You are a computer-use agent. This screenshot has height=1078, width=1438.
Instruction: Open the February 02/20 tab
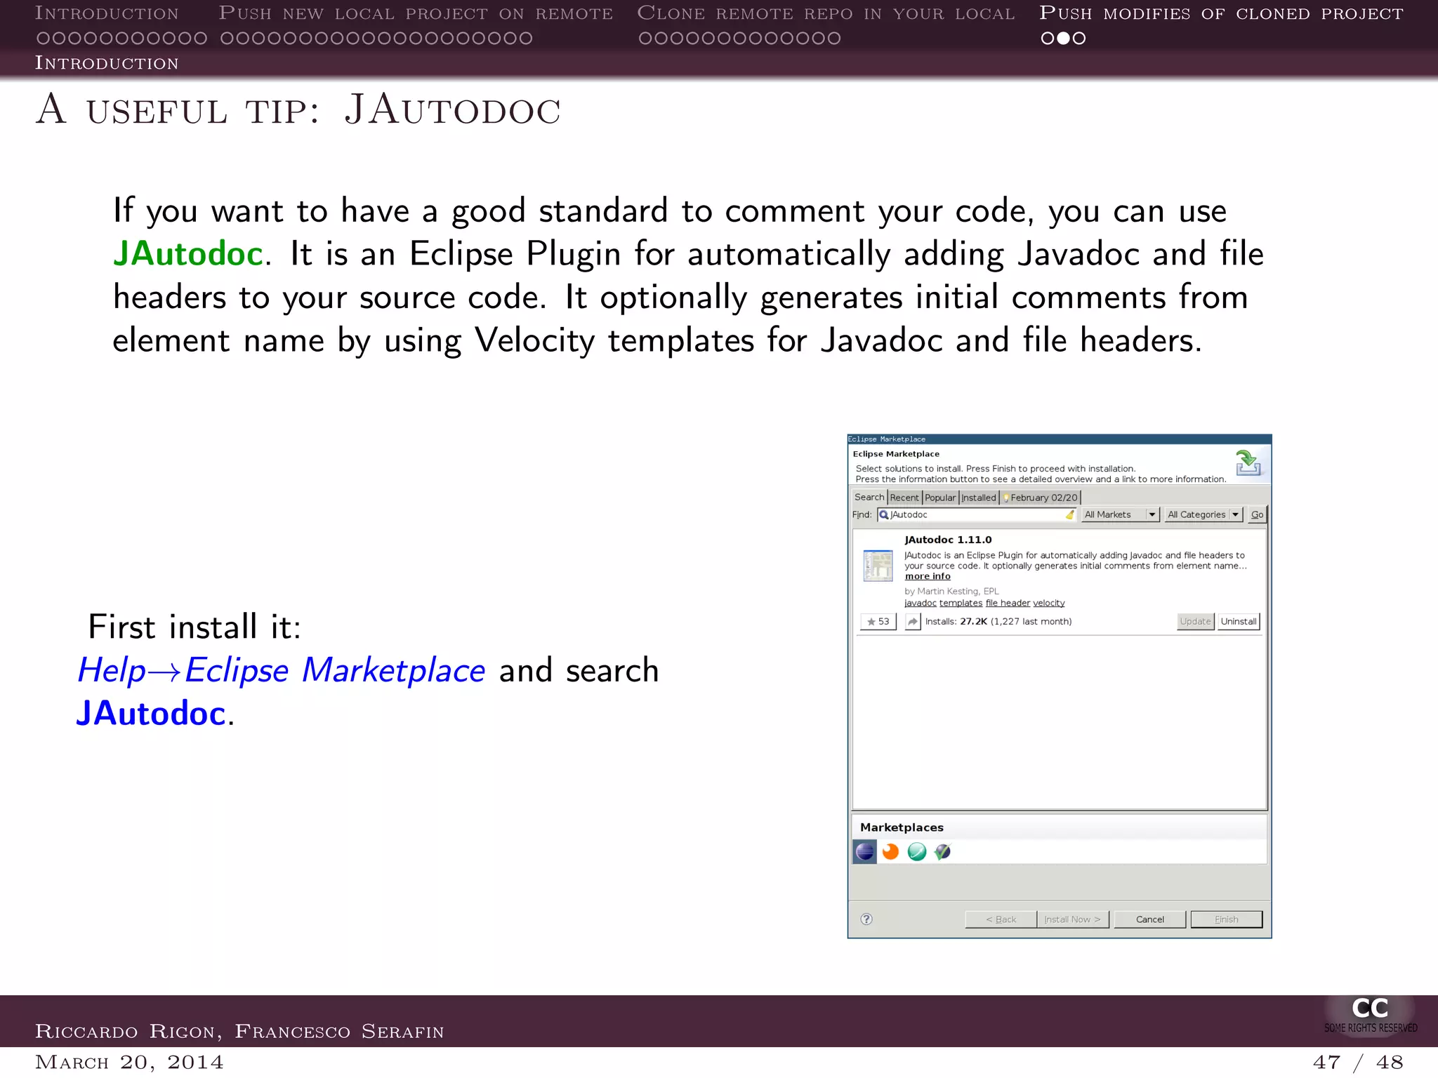(1040, 498)
